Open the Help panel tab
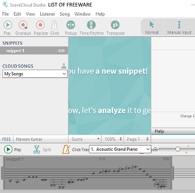Screen dimensions: 195x193 (159, 131)
